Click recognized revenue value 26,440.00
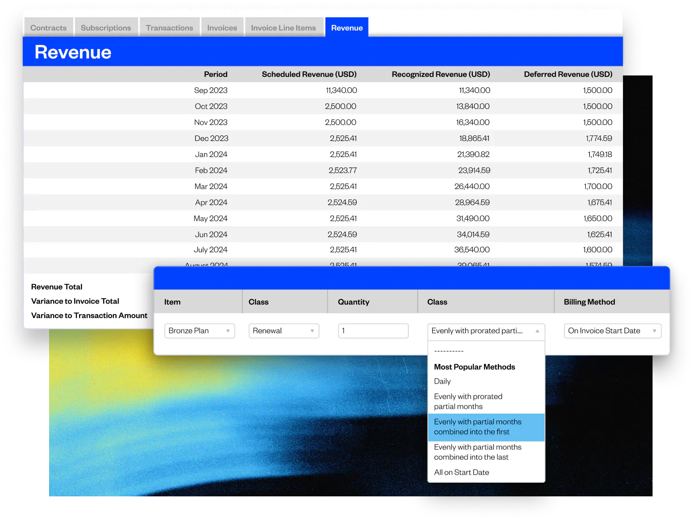The height and width of the screenshot is (520, 693). [x=472, y=186]
